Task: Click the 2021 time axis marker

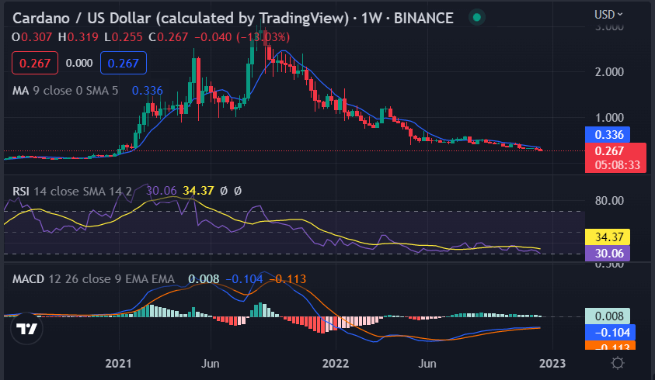Action: [118, 363]
